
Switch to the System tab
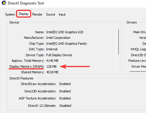tap(10, 14)
